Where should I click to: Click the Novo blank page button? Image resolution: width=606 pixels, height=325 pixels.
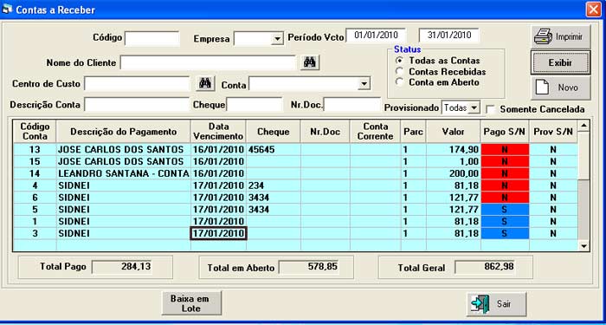pos(560,88)
